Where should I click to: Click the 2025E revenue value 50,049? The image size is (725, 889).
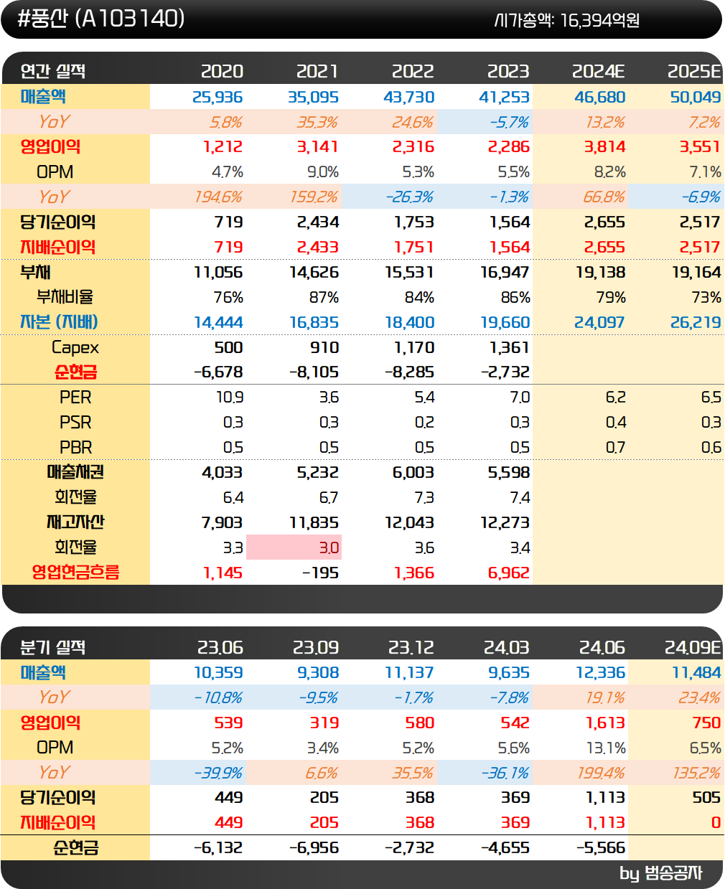point(696,97)
